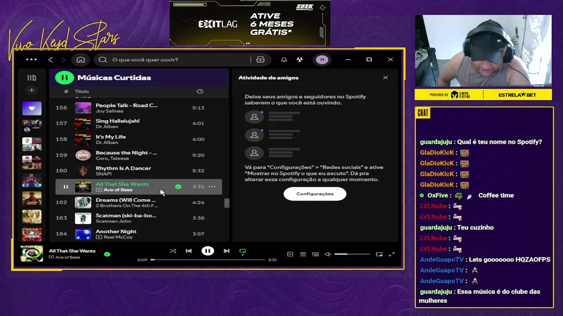Screen dimensions: 563x316
Task: Open artist link 'Ace of Base' in the song row
Action: point(118,190)
